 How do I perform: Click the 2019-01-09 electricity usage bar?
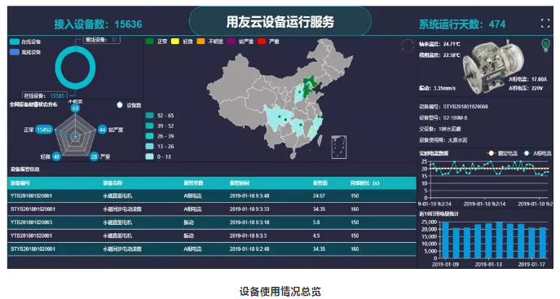pyautogui.click(x=445, y=240)
